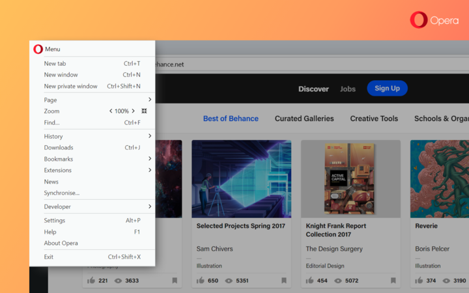Select New private window from the menu
Image resolution: width=469 pixels, height=293 pixels.
click(70, 86)
